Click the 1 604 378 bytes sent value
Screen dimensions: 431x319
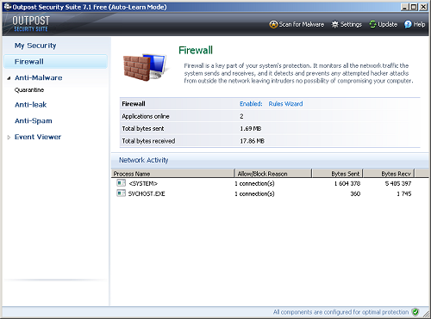coord(347,183)
